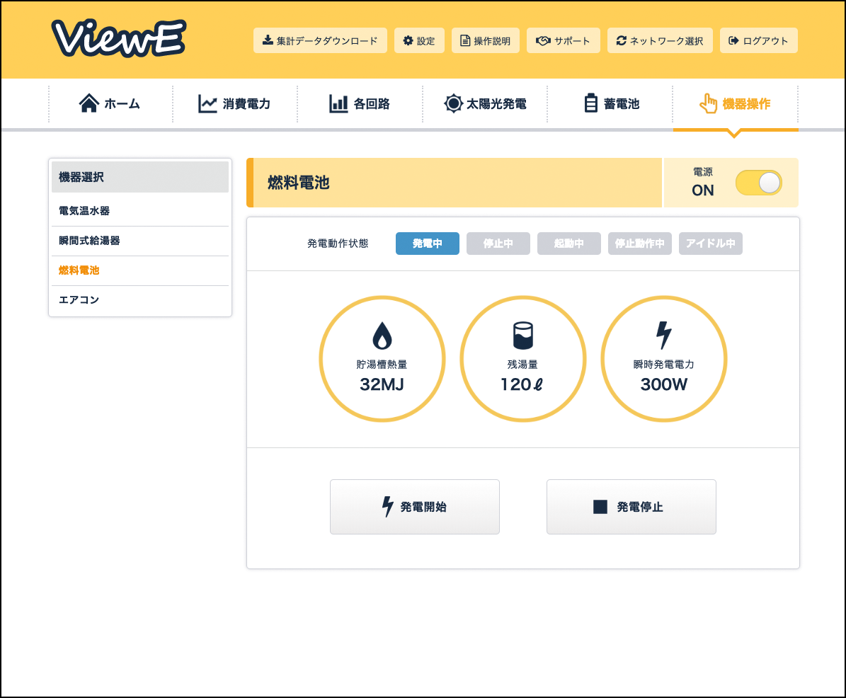Select the 起動中 status chip
This screenshot has width=846, height=698.
pos(568,244)
